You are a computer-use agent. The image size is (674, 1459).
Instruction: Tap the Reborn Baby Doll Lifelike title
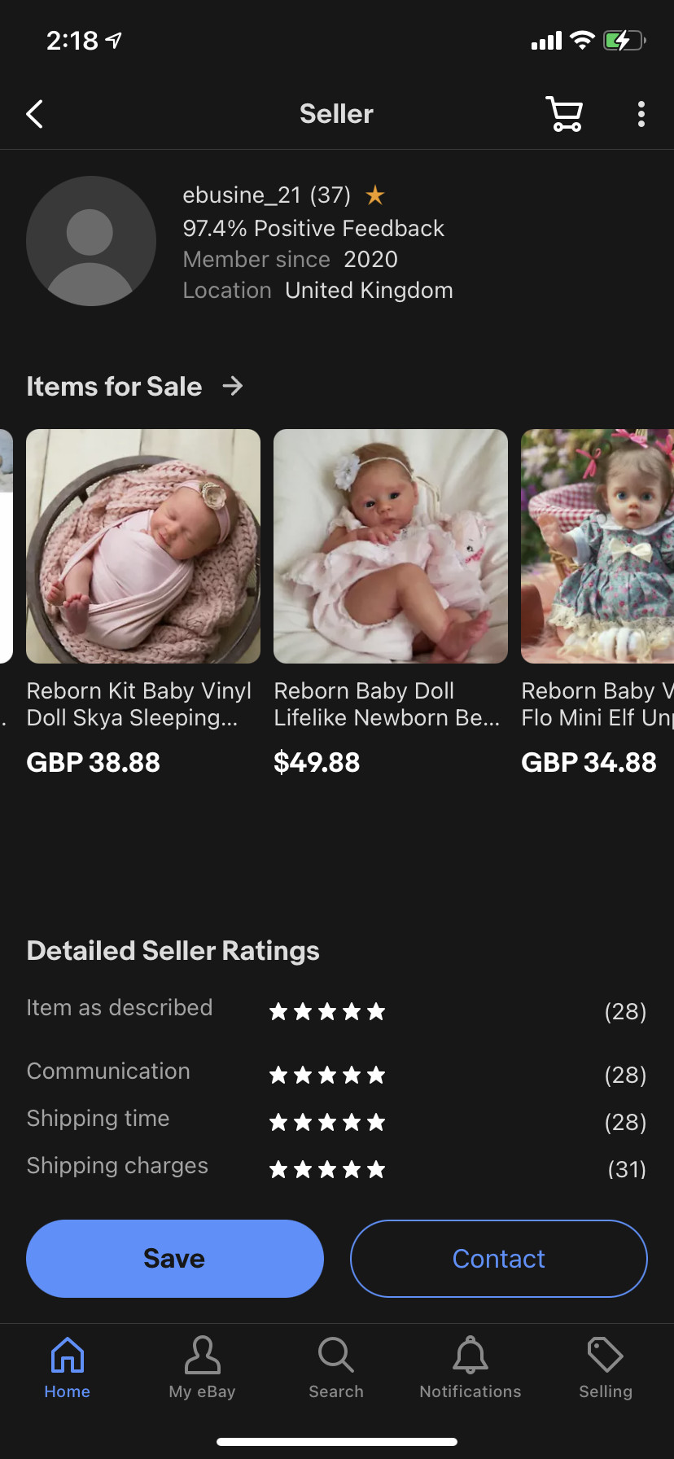coord(387,704)
